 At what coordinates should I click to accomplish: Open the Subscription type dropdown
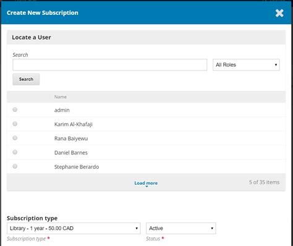coord(74,228)
